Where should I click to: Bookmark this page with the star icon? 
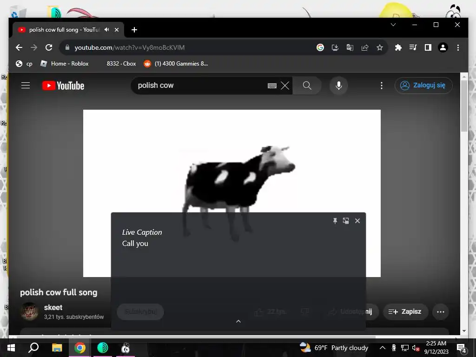point(380,47)
